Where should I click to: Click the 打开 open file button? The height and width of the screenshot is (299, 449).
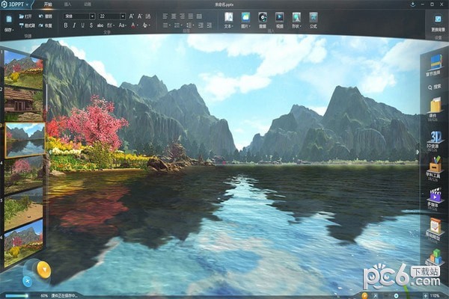[x=25, y=16]
